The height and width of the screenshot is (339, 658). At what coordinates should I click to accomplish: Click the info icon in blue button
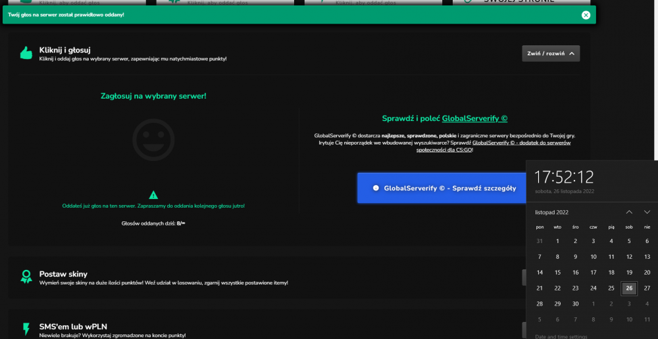(x=376, y=188)
